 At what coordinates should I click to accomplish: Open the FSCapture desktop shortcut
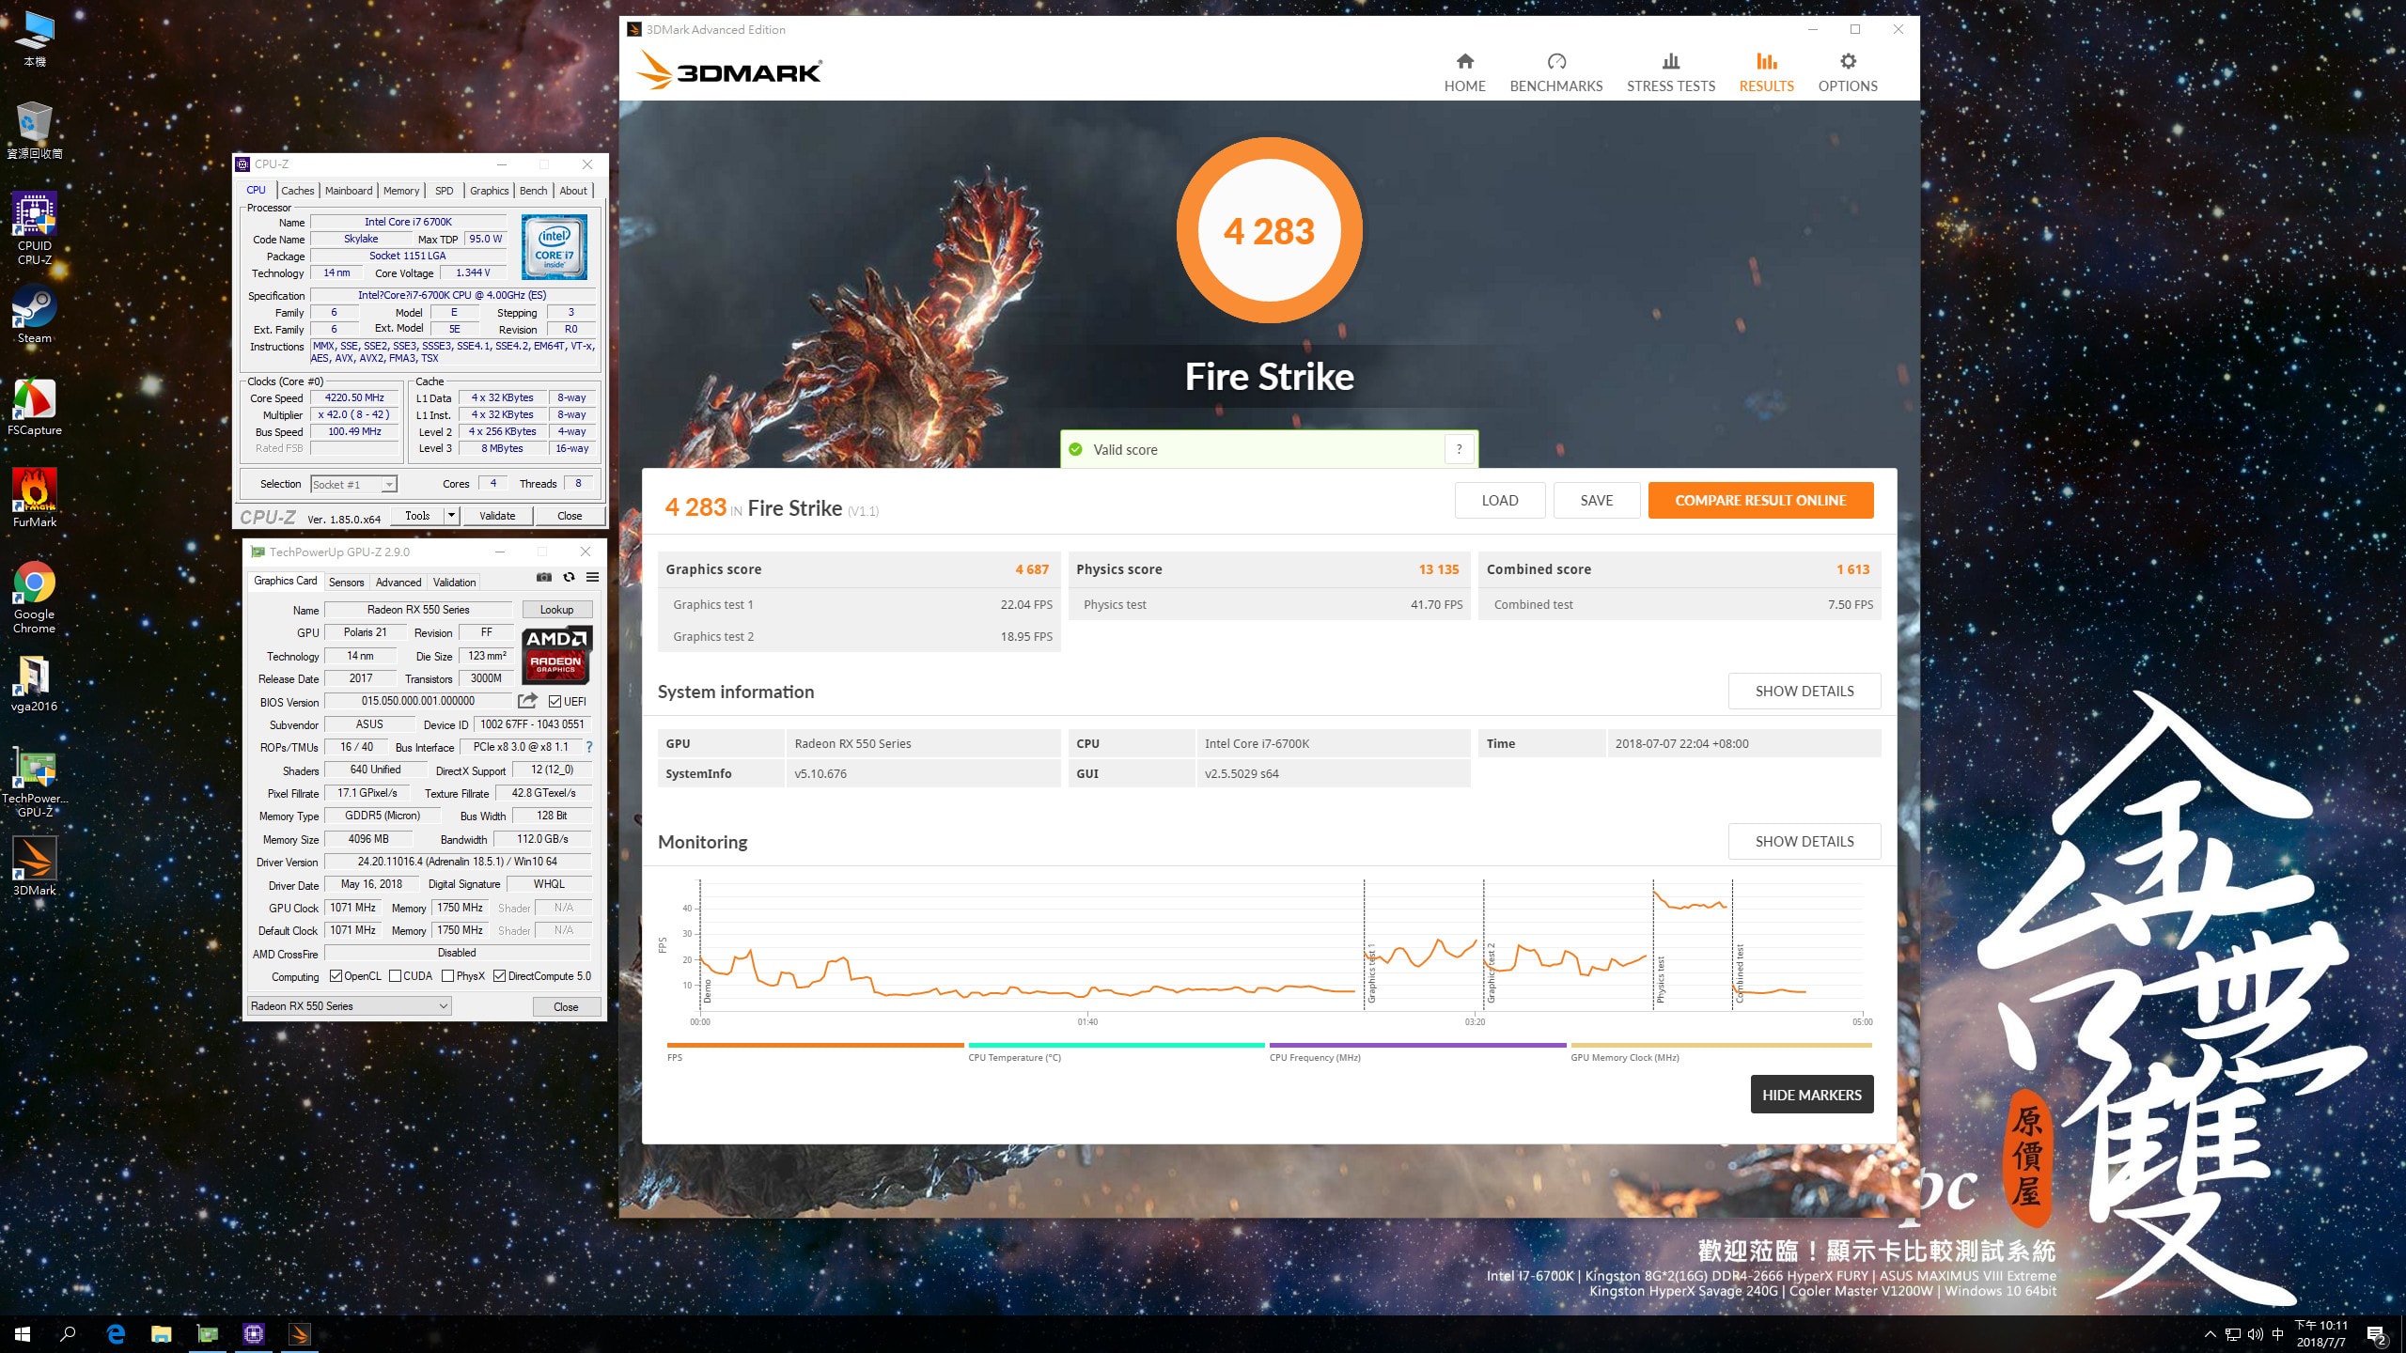(35, 407)
